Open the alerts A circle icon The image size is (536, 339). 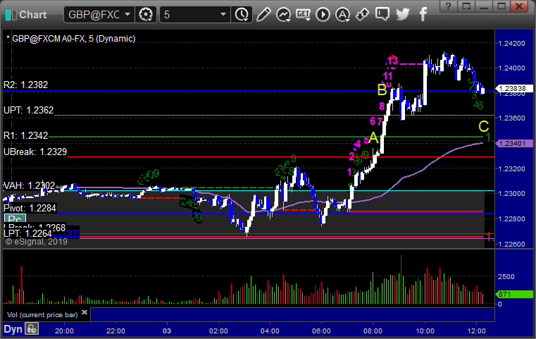pyautogui.click(x=342, y=15)
